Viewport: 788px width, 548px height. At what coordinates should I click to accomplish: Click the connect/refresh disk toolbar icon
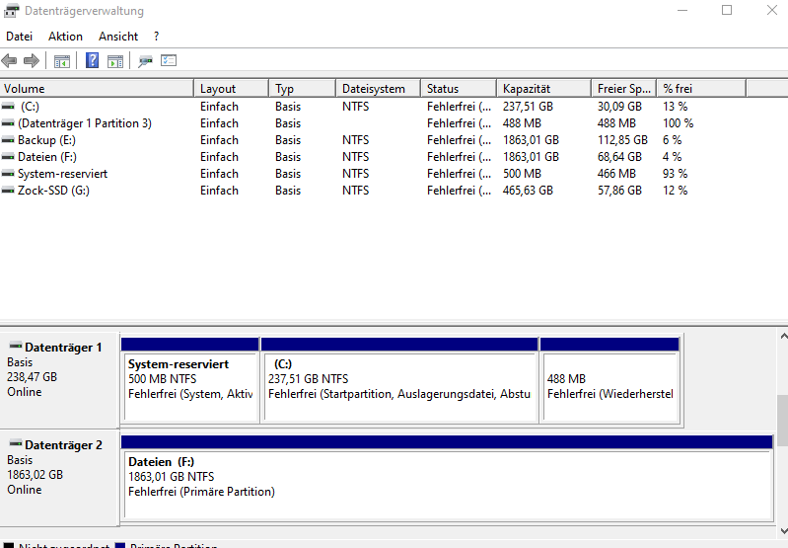click(x=145, y=61)
